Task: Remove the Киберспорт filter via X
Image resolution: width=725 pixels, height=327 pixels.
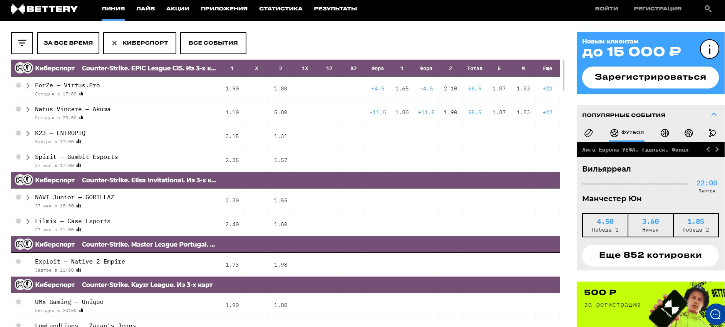Action: 114,43
